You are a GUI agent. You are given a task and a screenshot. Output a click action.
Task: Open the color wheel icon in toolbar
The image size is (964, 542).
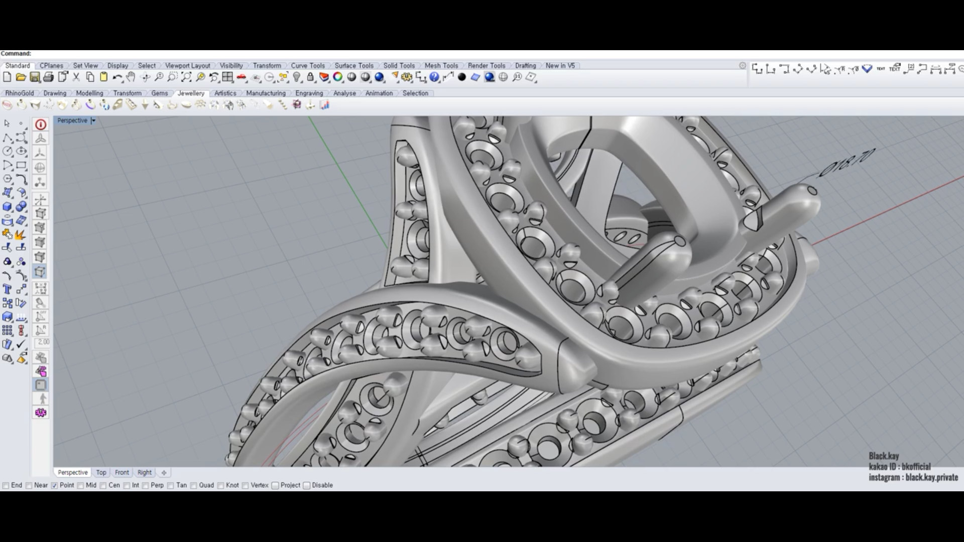pos(338,77)
